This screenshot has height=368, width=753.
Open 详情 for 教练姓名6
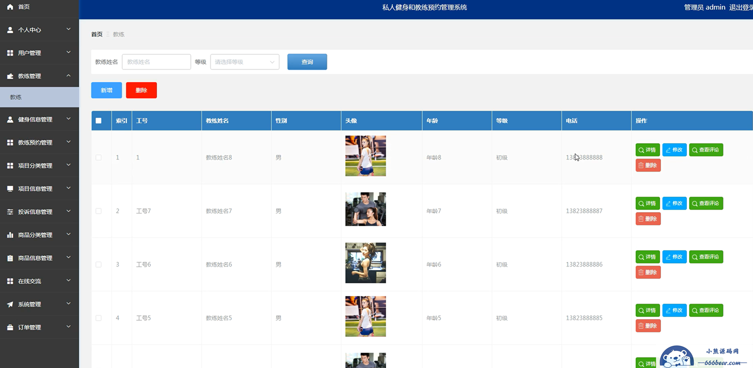pos(647,257)
